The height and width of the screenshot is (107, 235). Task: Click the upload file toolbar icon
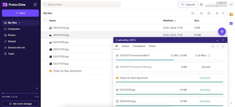[x=209, y=13]
